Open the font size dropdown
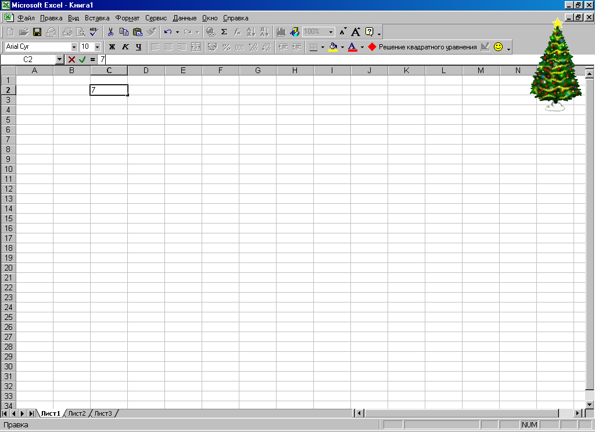Image resolution: width=595 pixels, height=432 pixels. [x=98, y=46]
